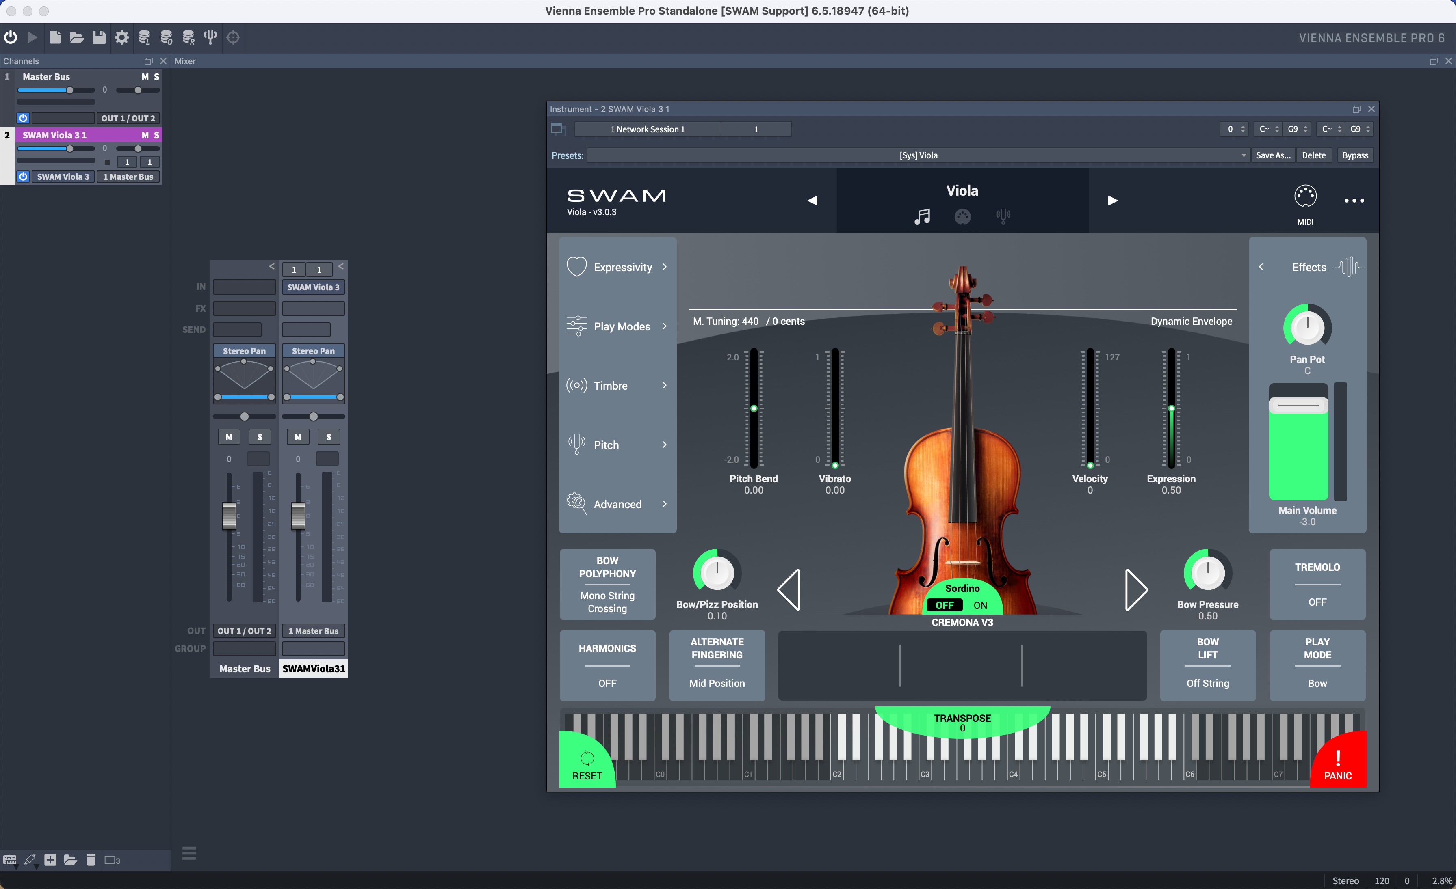
Task: Click the Main Volume fader
Action: pos(1298,406)
